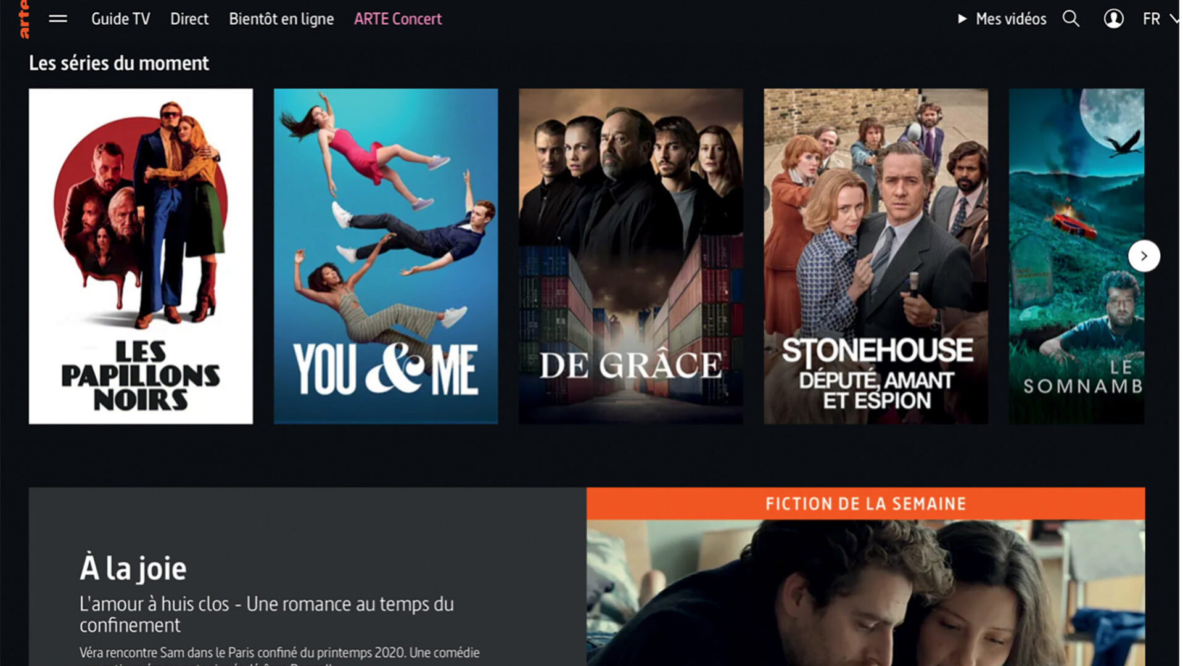Select Les Papillons Noirs poster
The height and width of the screenshot is (666, 1183).
click(141, 256)
